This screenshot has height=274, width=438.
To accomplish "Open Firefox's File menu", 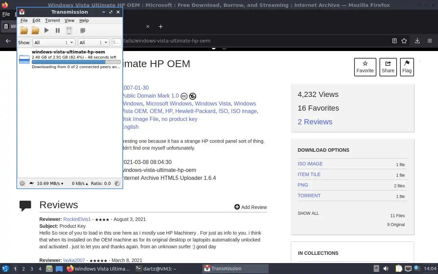I will tap(6, 14).
